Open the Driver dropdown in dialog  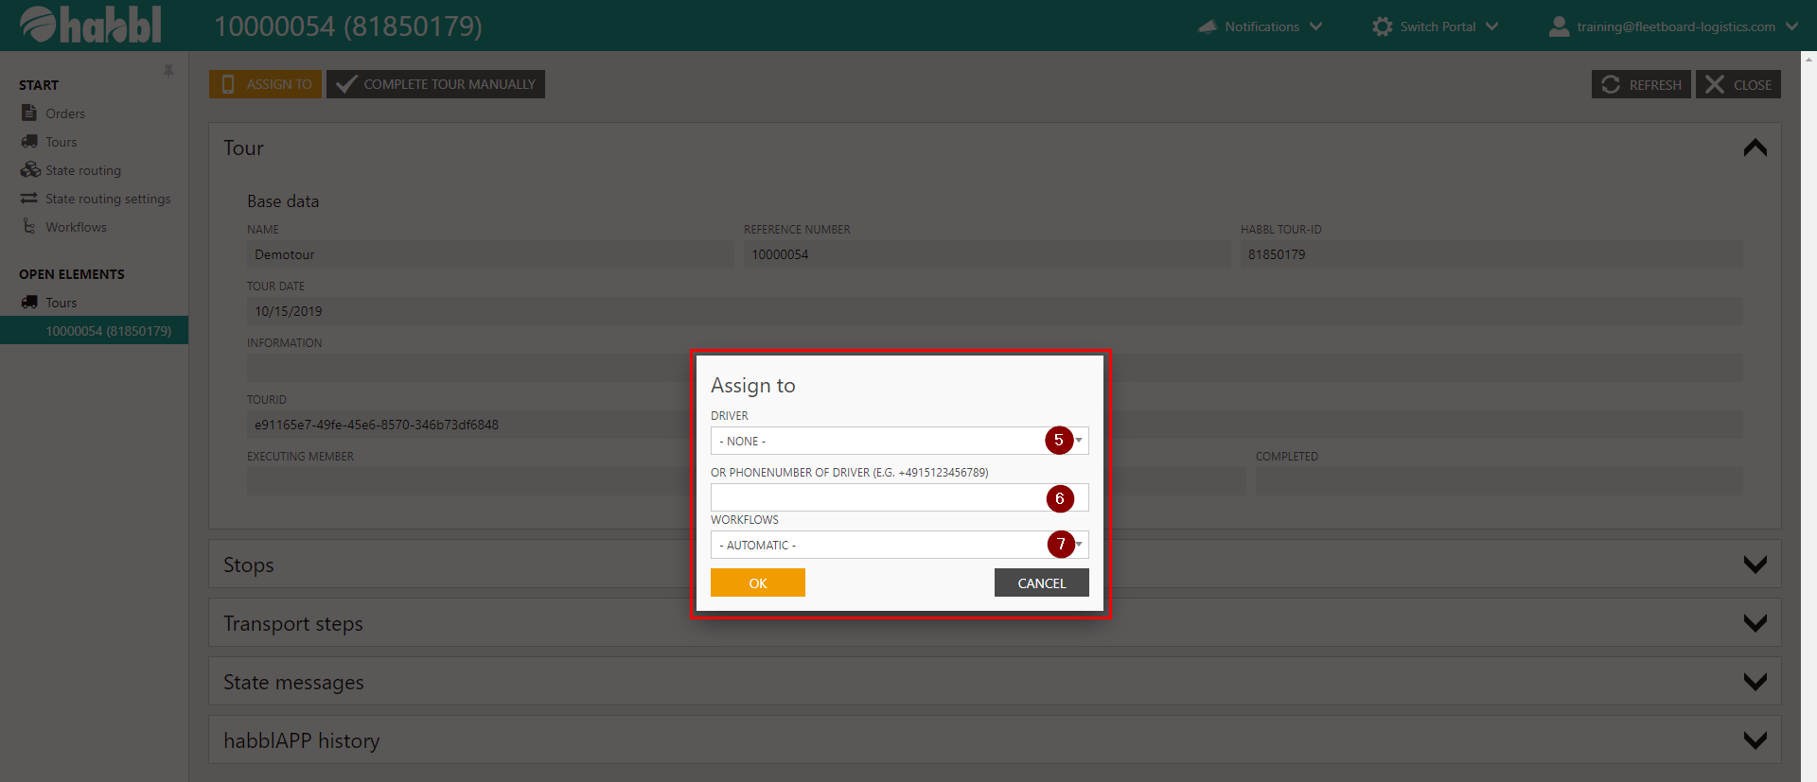pyautogui.click(x=898, y=441)
